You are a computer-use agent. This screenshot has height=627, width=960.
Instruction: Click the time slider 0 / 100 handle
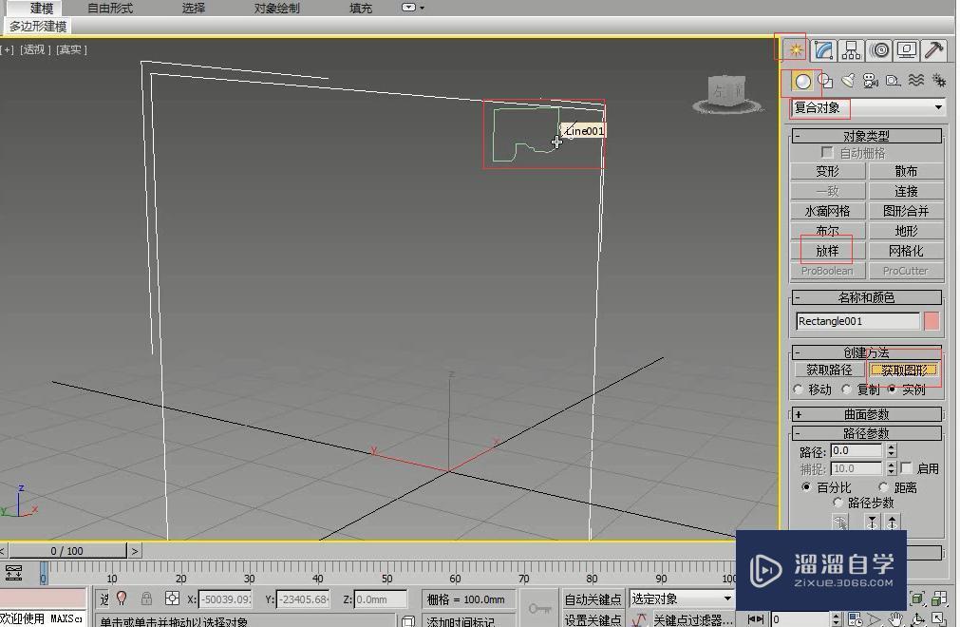[x=66, y=551]
